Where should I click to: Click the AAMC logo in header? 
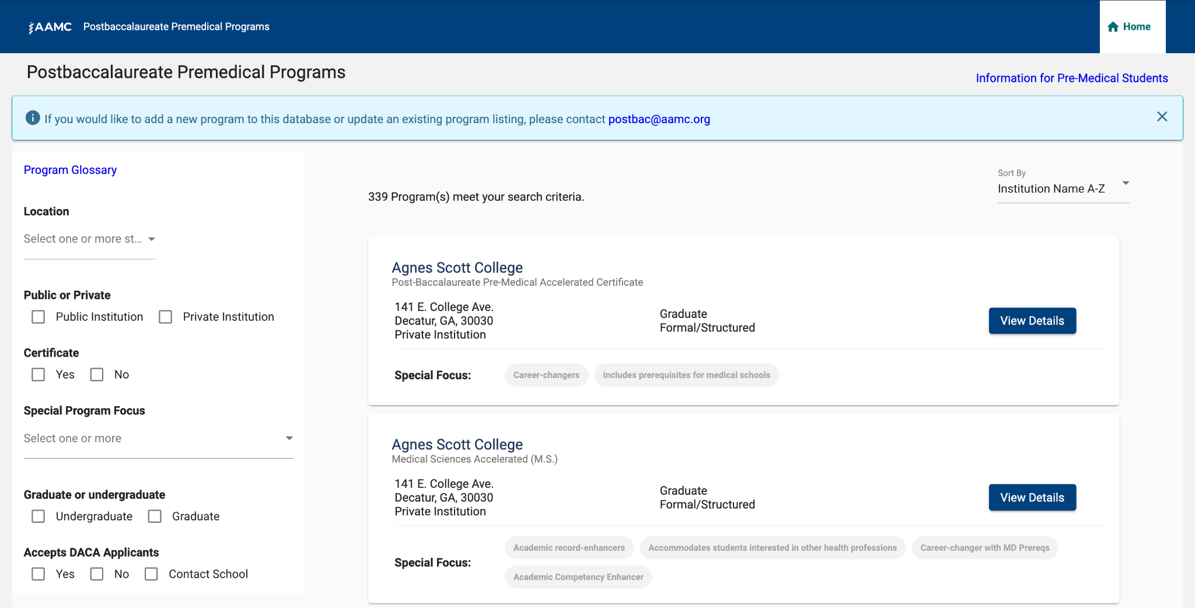point(50,26)
